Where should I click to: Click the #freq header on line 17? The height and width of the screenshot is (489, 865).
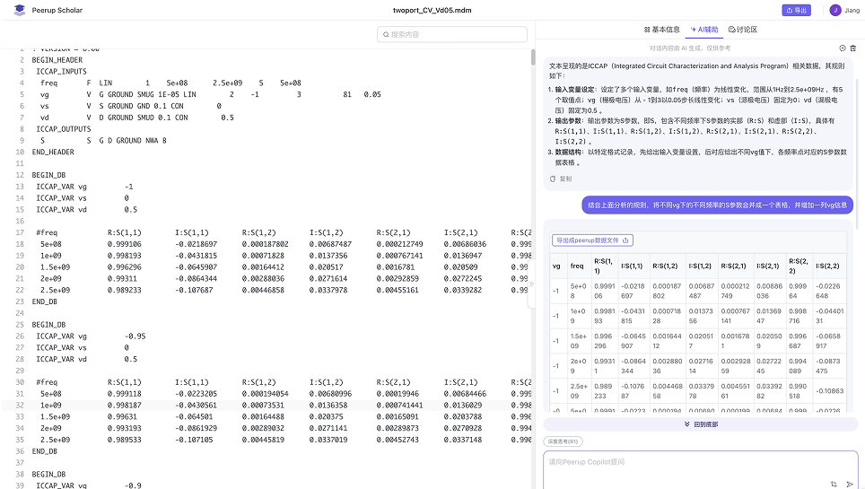(x=47, y=232)
